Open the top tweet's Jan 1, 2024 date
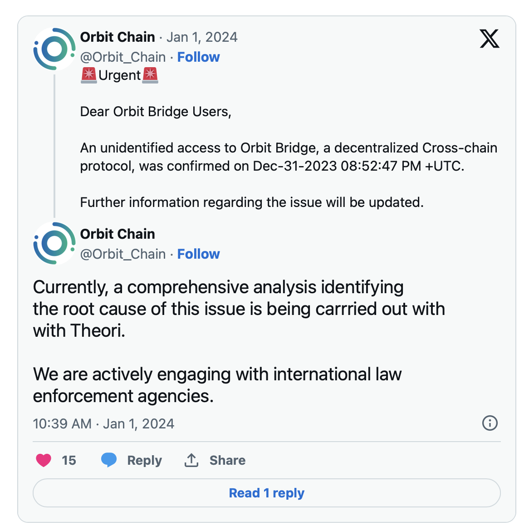 [202, 37]
